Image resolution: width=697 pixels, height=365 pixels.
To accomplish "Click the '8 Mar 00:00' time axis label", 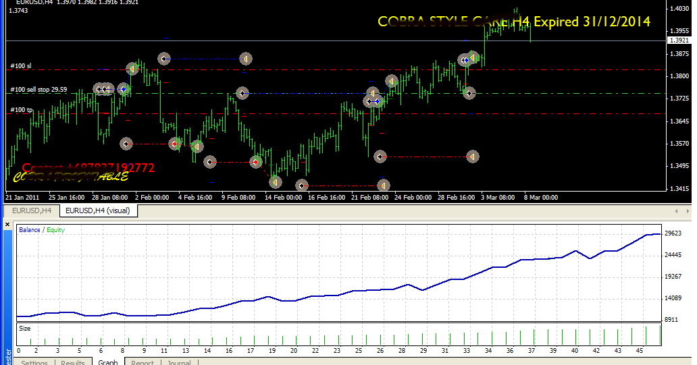I will (541, 197).
